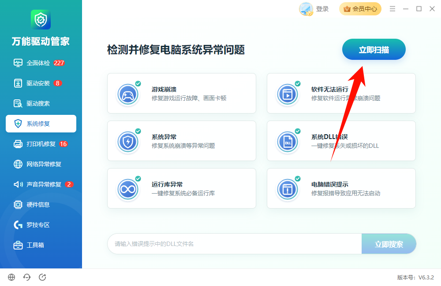
Task: Click 立即扫描 to start scanning
Action: [374, 49]
